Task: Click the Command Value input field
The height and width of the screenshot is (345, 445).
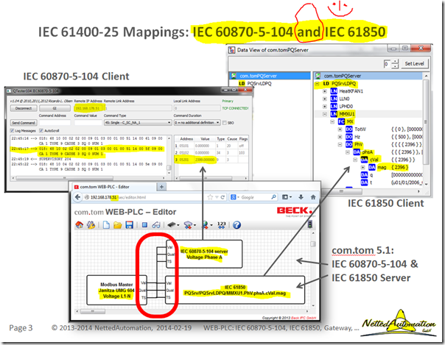Action: 88,123
